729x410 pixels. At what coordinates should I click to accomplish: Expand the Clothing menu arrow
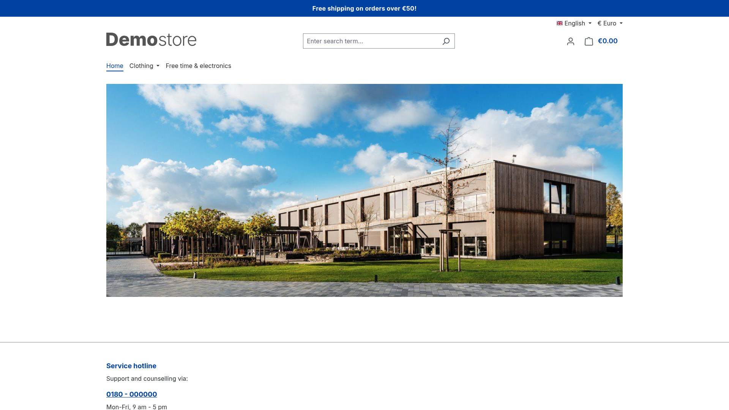pos(158,66)
